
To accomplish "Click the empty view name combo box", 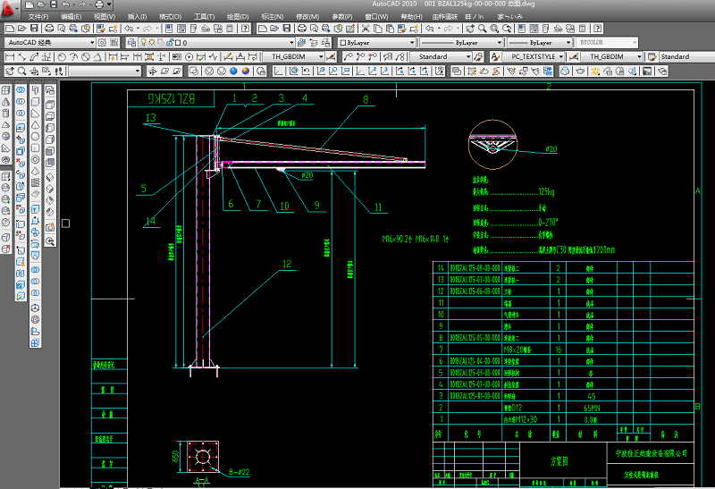I will [105, 71].
